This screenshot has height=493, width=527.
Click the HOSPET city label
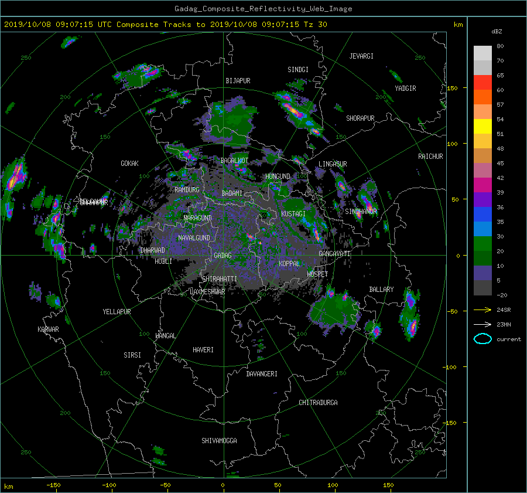click(317, 274)
